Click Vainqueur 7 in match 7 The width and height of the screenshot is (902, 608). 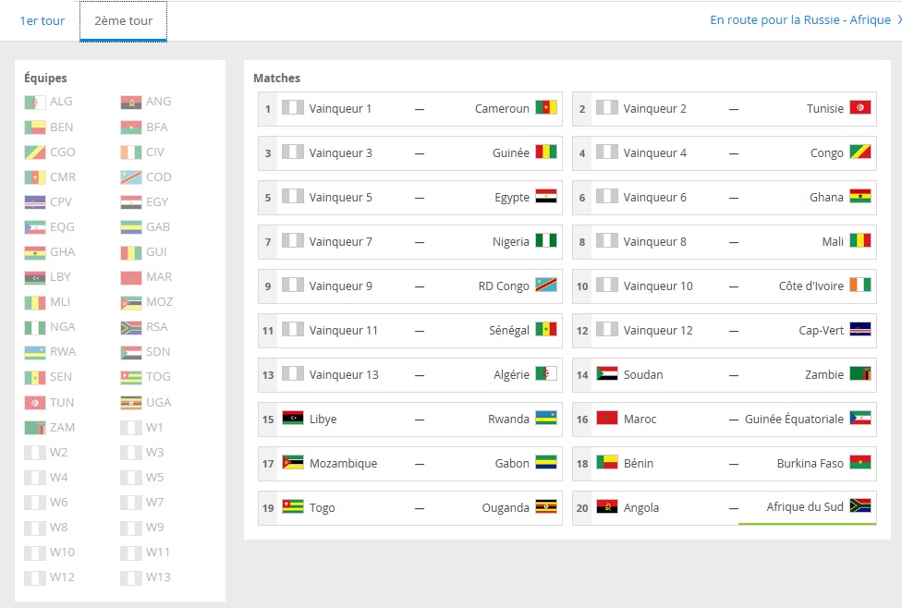[340, 241]
